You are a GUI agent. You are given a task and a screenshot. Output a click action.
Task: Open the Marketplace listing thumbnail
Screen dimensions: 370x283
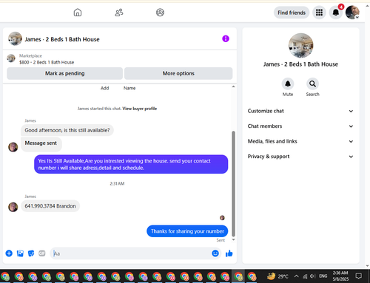tap(11, 58)
